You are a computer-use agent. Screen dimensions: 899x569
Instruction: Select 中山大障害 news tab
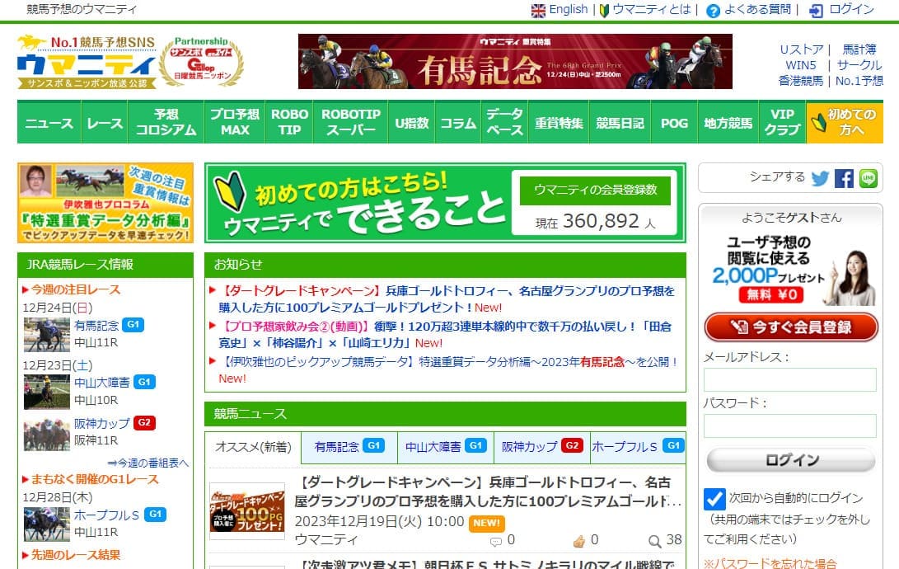click(446, 448)
